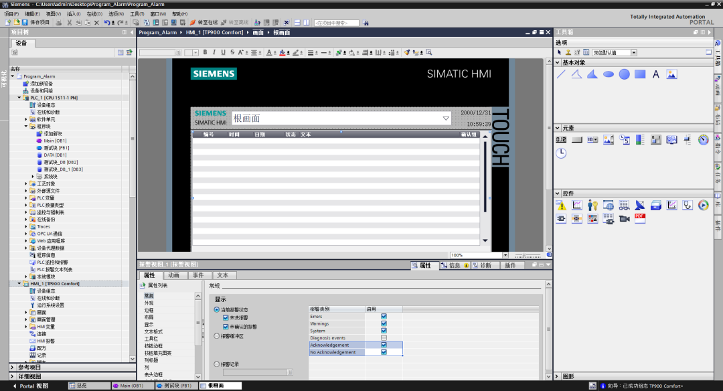Pick the Camera view control
Viewport: 723px width, 391px height.
pyautogui.click(x=625, y=218)
